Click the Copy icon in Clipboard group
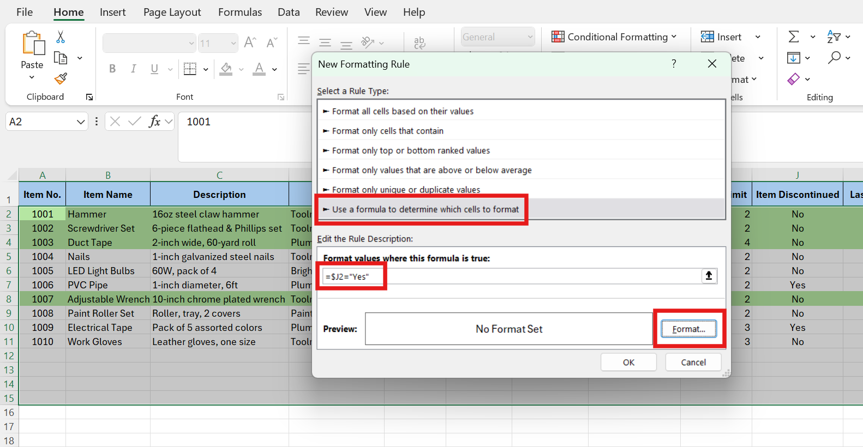 pos(61,58)
